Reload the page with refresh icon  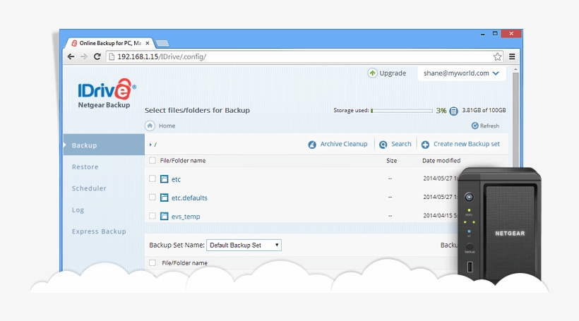97,56
